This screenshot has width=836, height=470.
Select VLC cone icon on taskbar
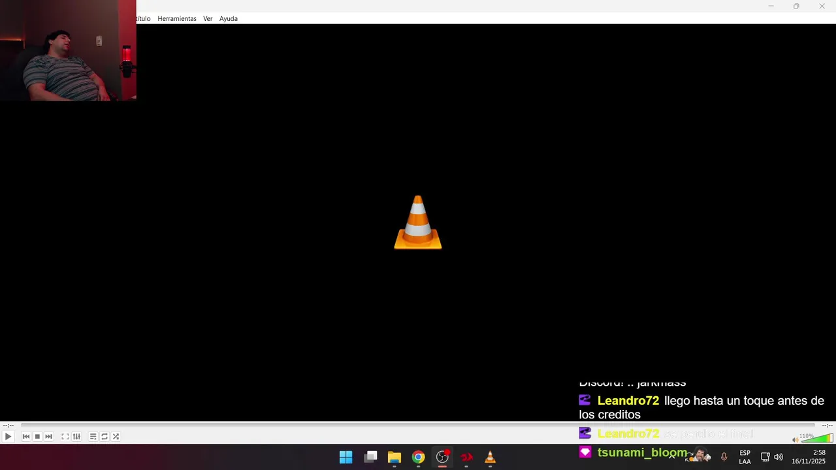[x=490, y=457]
